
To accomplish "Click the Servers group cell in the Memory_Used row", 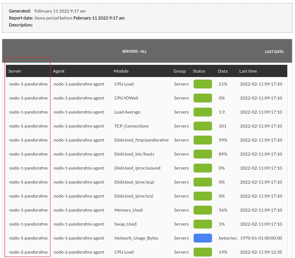I will pos(181,210).
